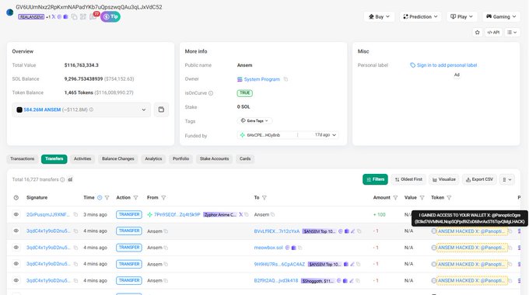
Task: Expand the 584.26M ANSEM token selector
Action: (82, 109)
